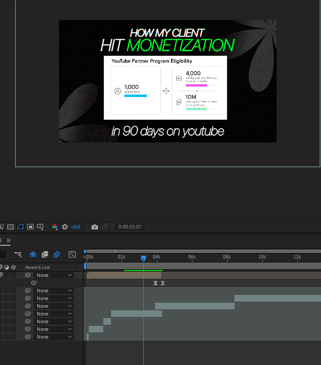Open the second-from-bottom None parent dropdown
Viewport: 321px width, 365px height.
point(54,329)
